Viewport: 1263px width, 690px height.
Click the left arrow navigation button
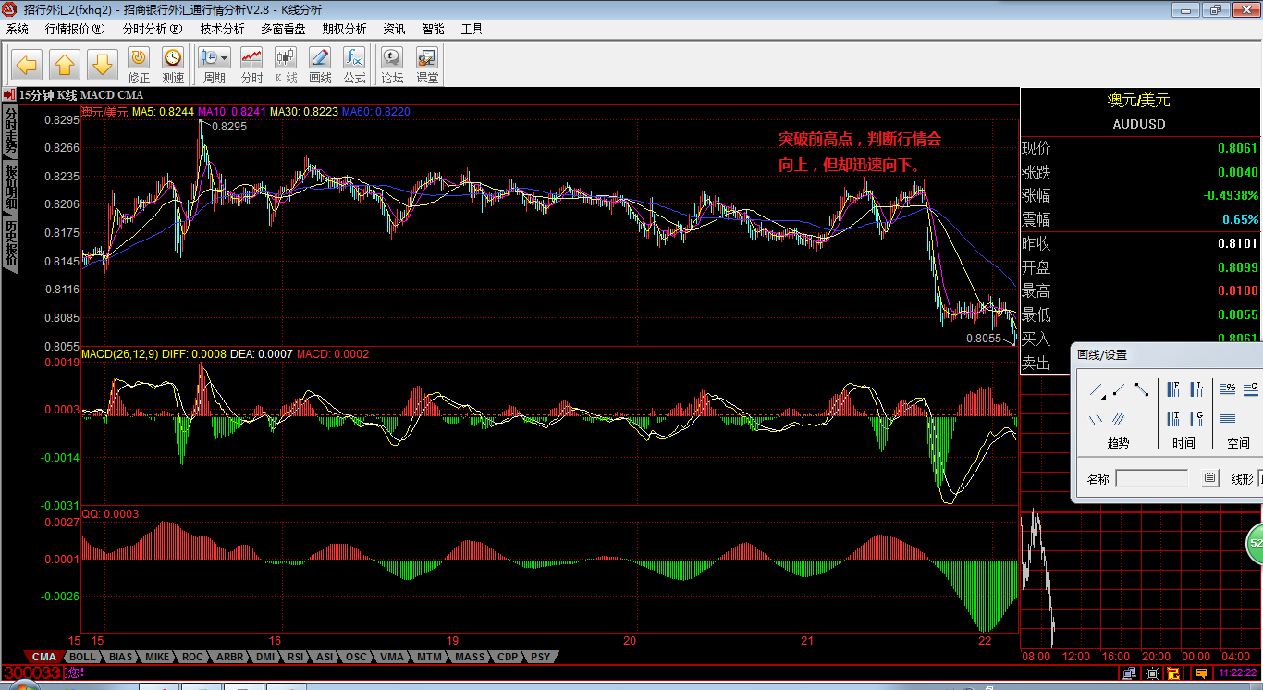click(26, 65)
